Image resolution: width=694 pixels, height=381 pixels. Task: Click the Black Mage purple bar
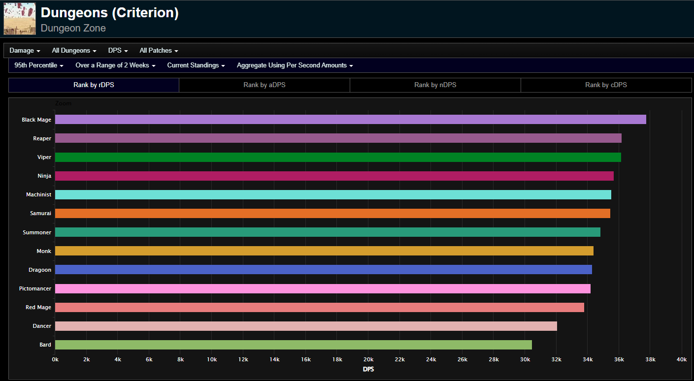351,120
